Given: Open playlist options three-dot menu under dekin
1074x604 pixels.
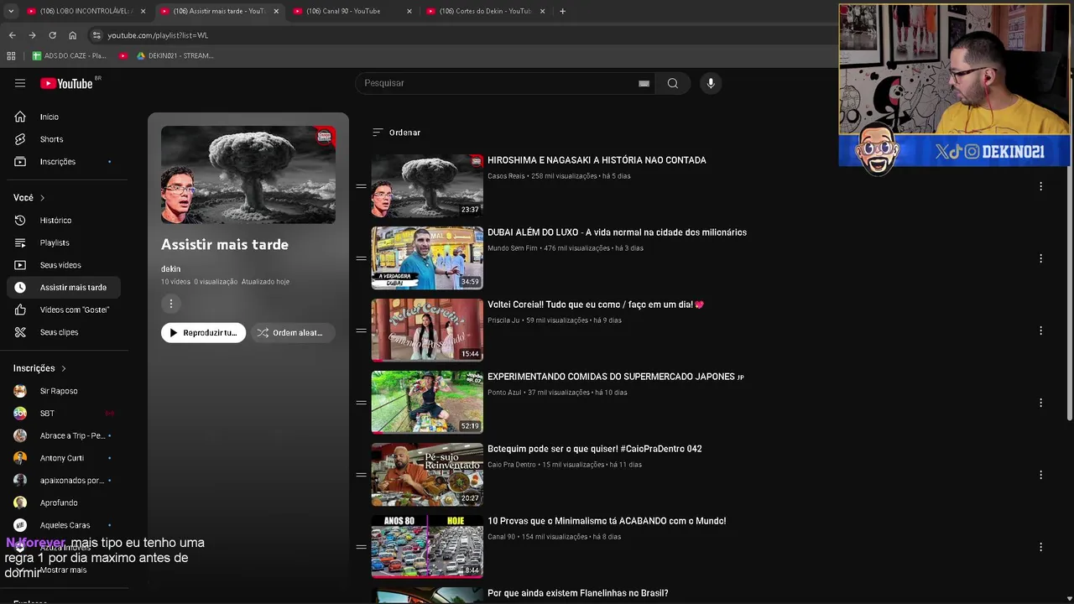Looking at the screenshot, I should point(171,304).
